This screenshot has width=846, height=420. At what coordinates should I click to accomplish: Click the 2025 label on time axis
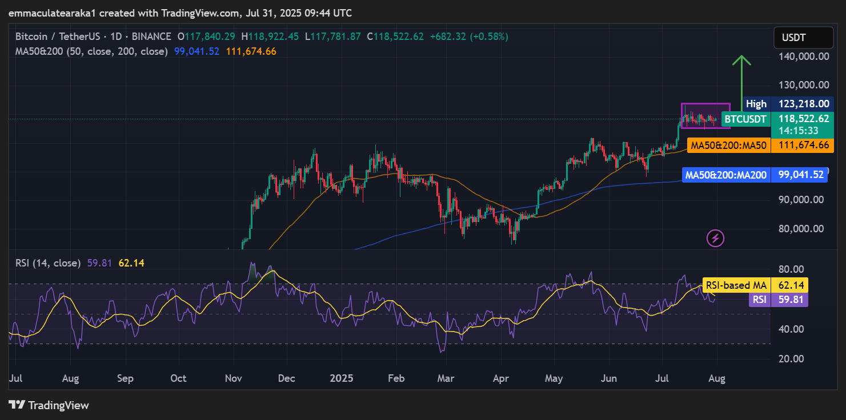coord(342,378)
